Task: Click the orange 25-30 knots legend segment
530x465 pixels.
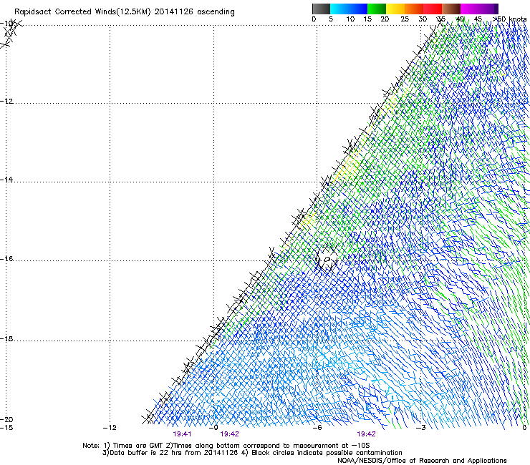Action: click(414, 9)
